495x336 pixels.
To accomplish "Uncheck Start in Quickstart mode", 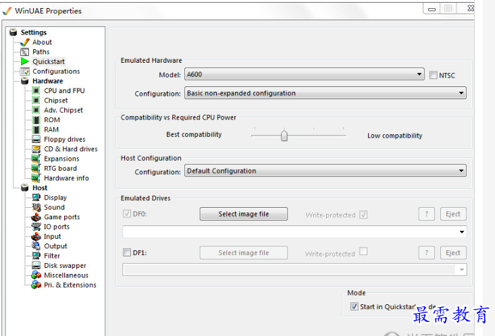I will [x=355, y=306].
